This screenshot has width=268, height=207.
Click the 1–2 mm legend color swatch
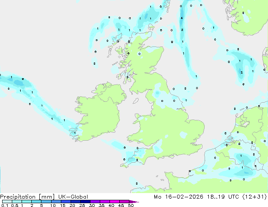pos(27,202)
